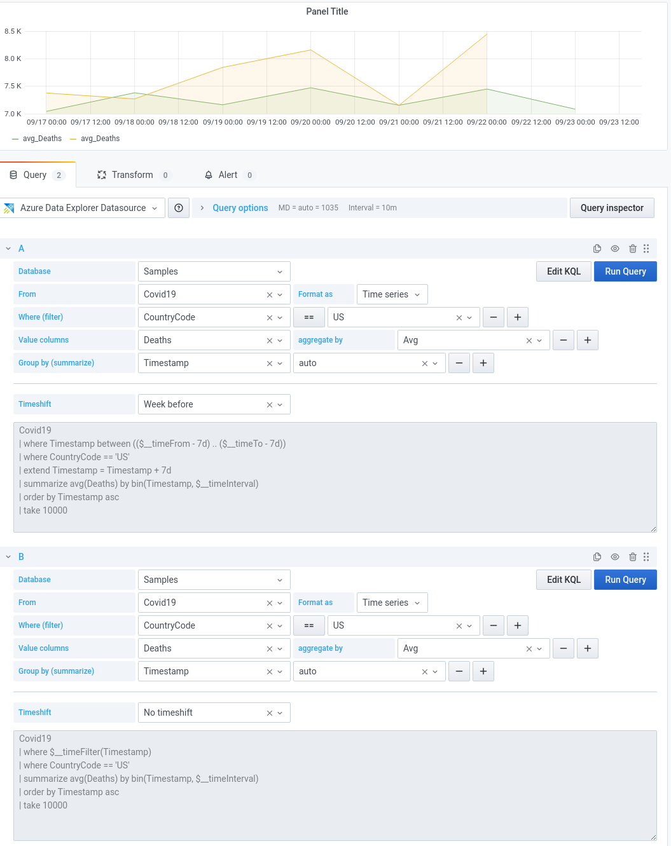Open the Format as Time series dropdown

pos(392,294)
